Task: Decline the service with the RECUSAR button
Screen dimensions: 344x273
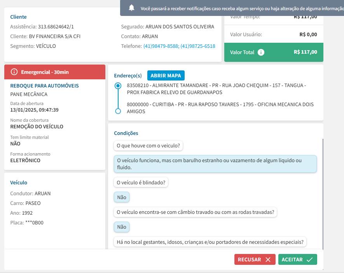Action: pyautogui.click(x=255, y=259)
